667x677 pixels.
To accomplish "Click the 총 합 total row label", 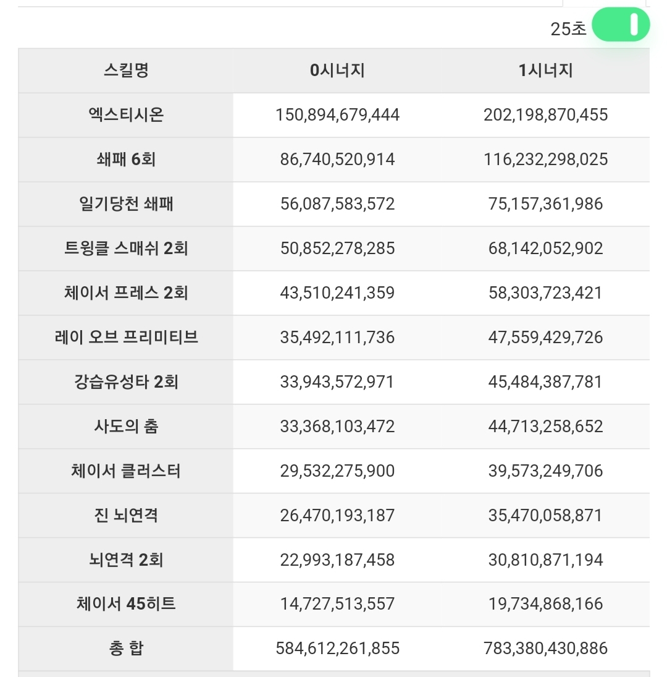I will point(126,648).
